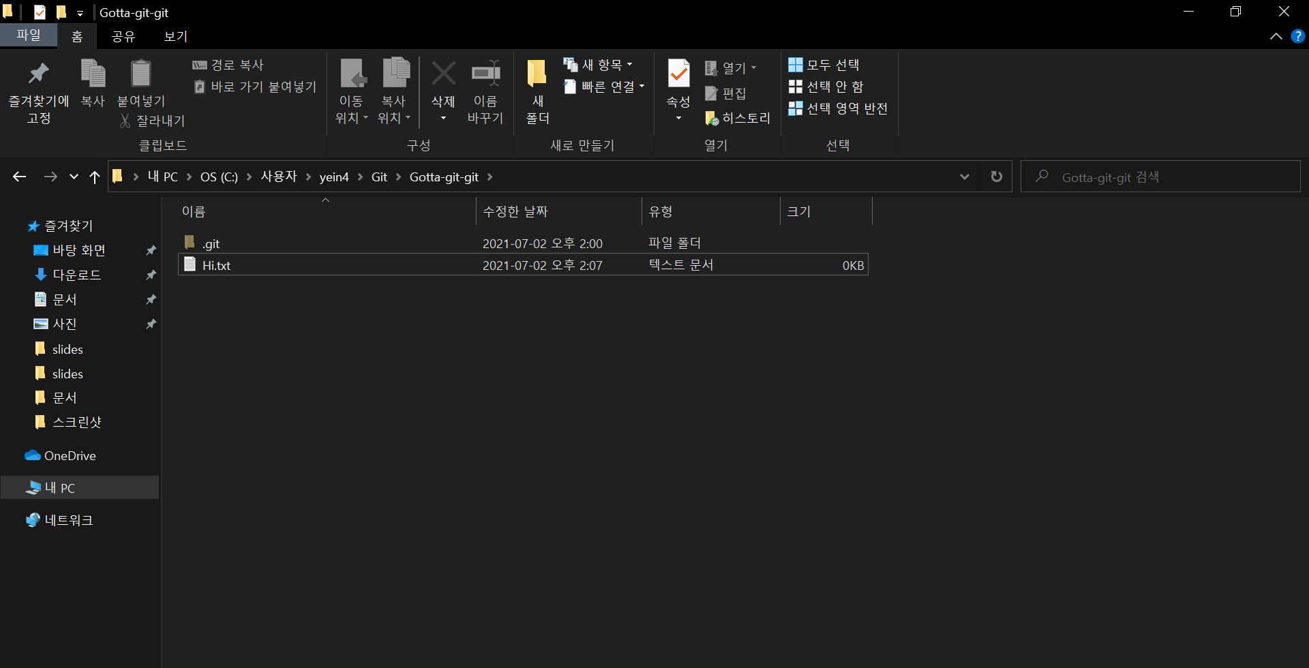
Task: Open Customize Quick Access Toolbar dropdown
Action: click(x=80, y=13)
